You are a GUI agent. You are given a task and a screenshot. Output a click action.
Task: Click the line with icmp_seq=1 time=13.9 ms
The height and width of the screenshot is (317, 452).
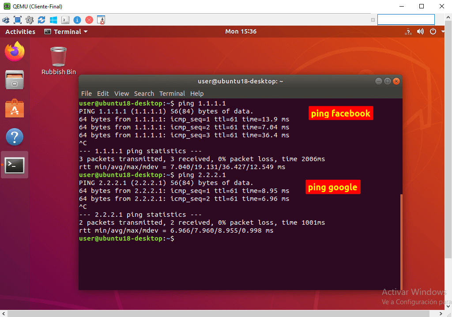tap(184, 119)
